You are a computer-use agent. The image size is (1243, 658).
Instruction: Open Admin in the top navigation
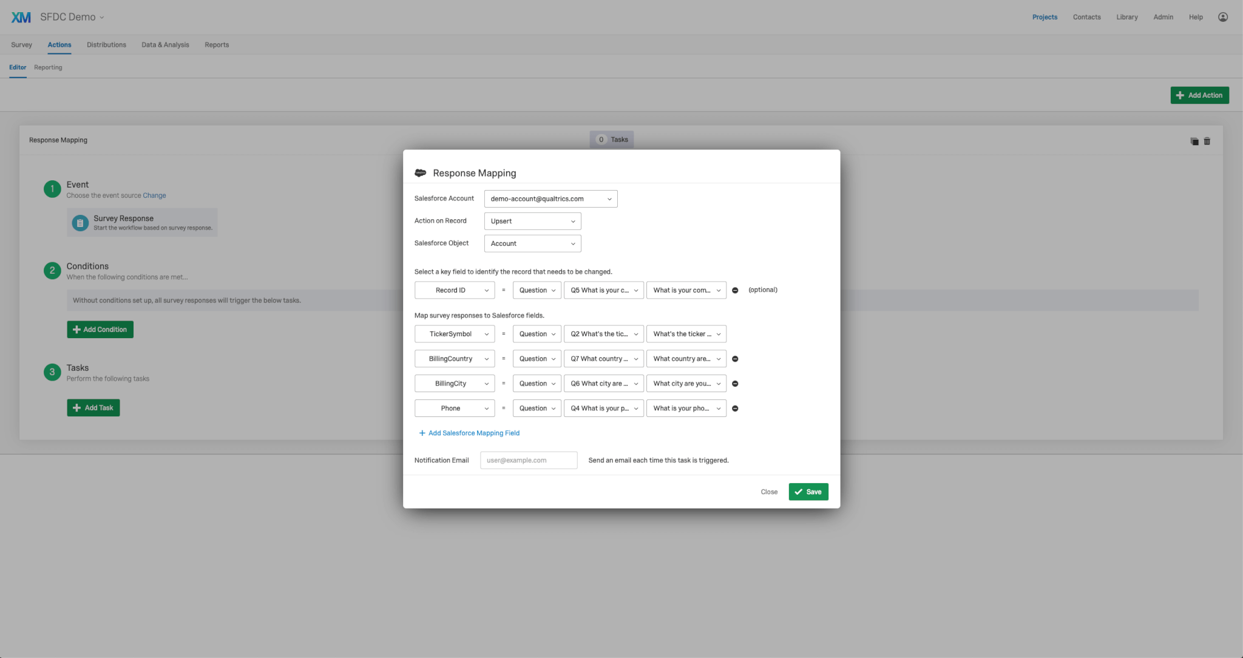(x=1163, y=17)
